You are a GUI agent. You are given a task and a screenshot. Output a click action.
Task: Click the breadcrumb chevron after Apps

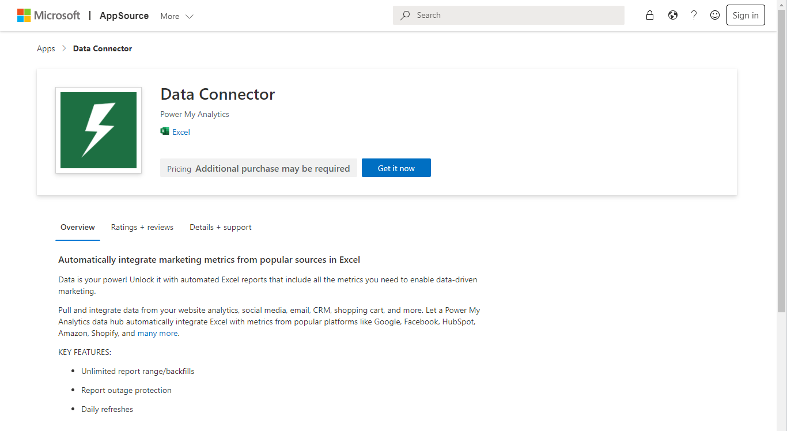(x=64, y=48)
